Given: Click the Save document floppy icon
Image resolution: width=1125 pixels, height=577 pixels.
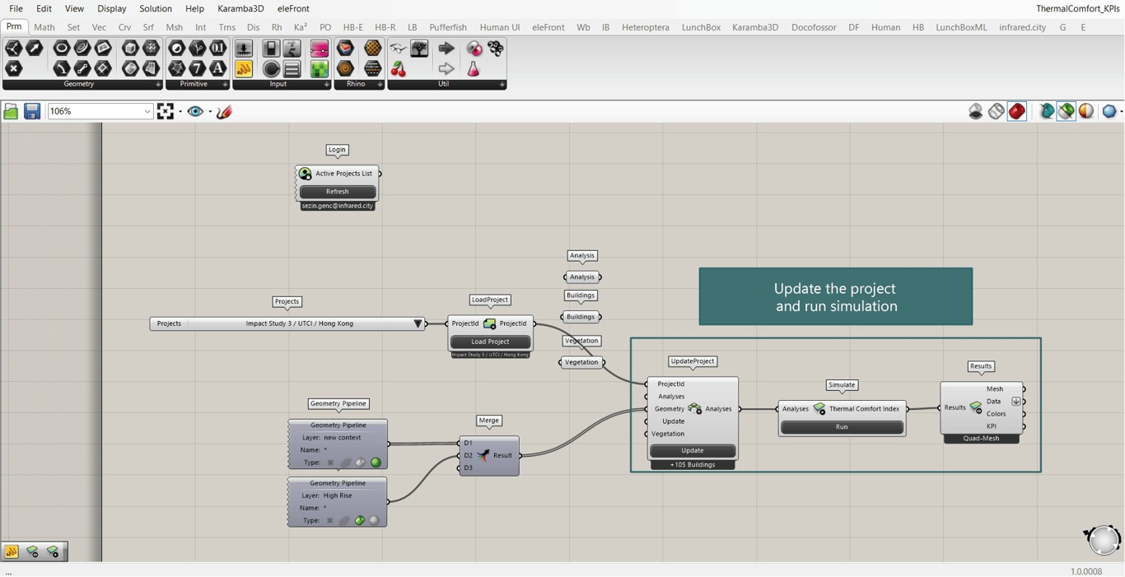Looking at the screenshot, I should pos(32,111).
